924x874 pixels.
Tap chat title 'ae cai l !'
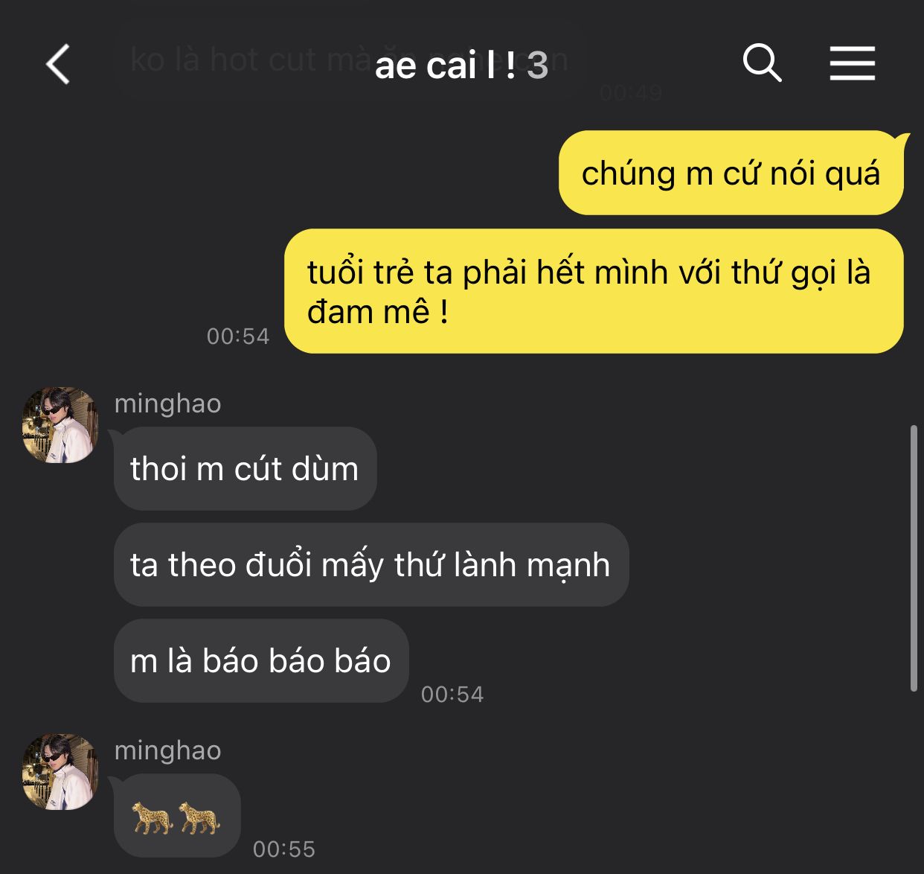point(446,66)
